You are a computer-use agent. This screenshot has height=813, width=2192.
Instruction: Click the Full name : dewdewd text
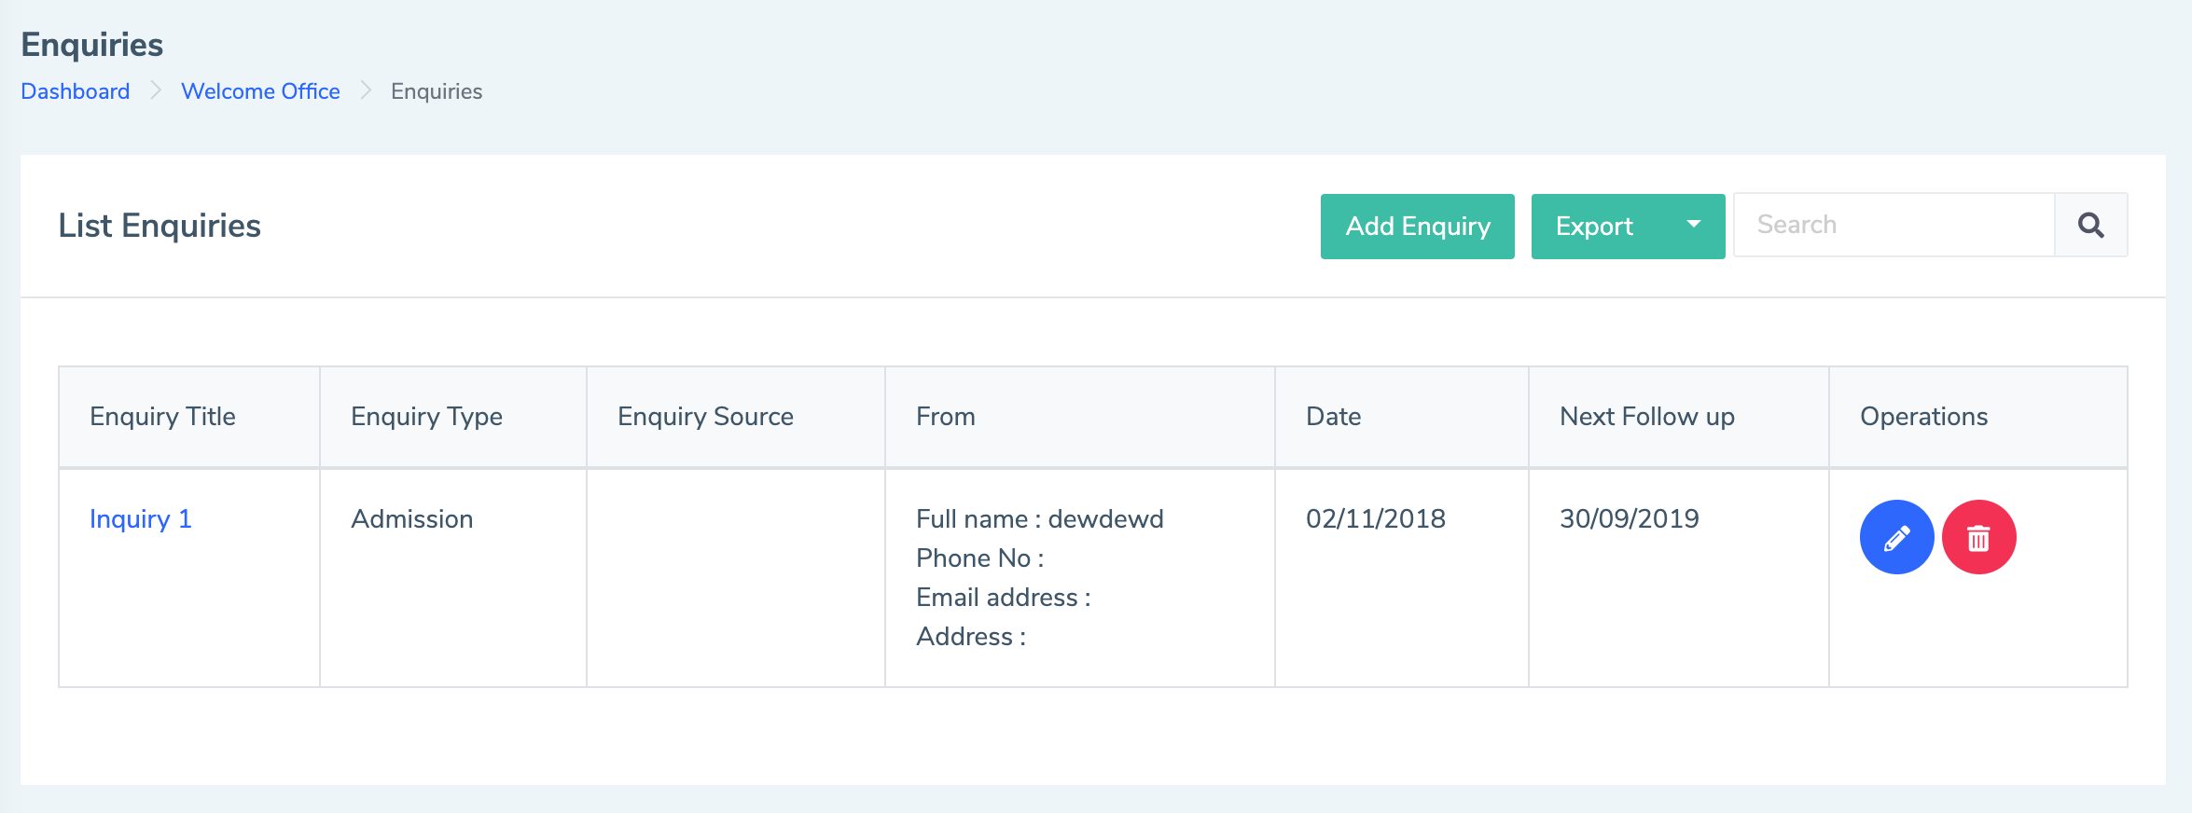click(1039, 518)
